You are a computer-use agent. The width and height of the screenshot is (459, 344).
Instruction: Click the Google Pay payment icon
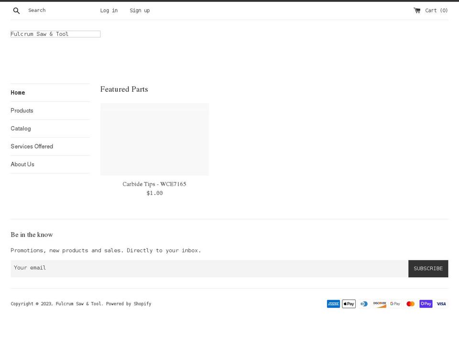pyautogui.click(x=395, y=303)
